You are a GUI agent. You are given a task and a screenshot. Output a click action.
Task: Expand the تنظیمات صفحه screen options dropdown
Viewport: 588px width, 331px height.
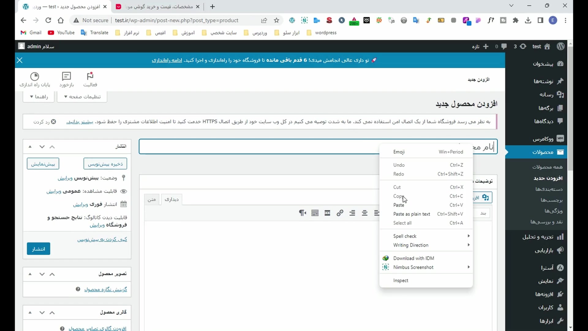(82, 97)
